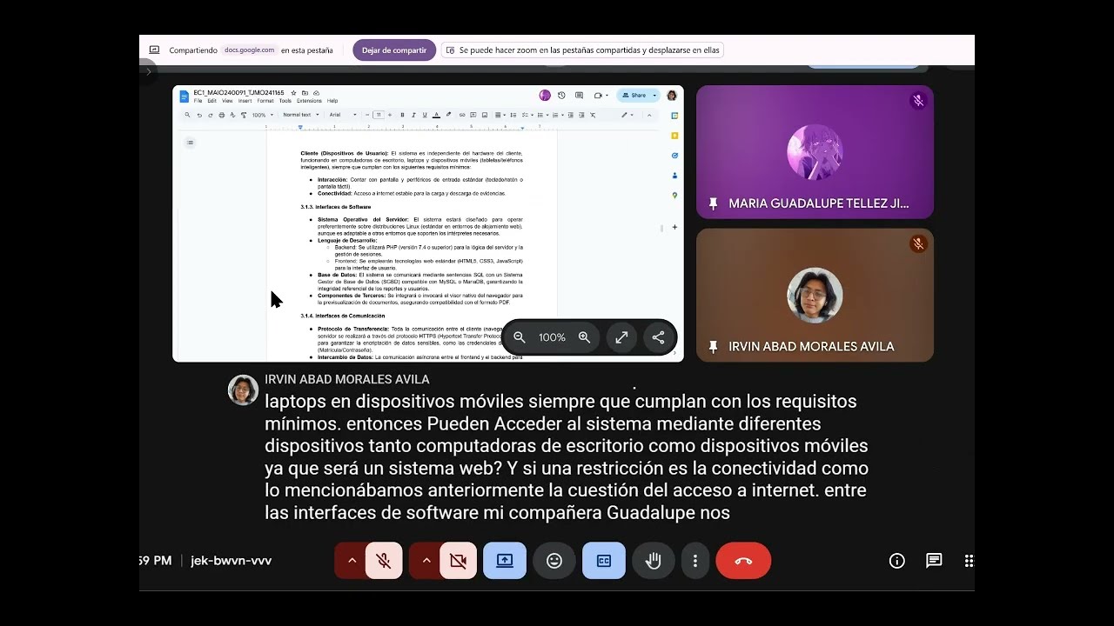Viewport: 1114px width, 626px height.
Task: Zoom out on the shared presentation
Action: click(520, 337)
